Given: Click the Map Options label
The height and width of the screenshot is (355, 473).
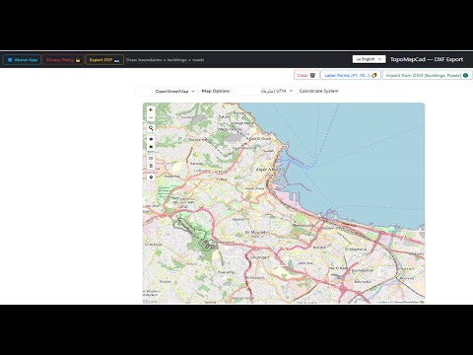Looking at the screenshot, I should coord(216,91).
